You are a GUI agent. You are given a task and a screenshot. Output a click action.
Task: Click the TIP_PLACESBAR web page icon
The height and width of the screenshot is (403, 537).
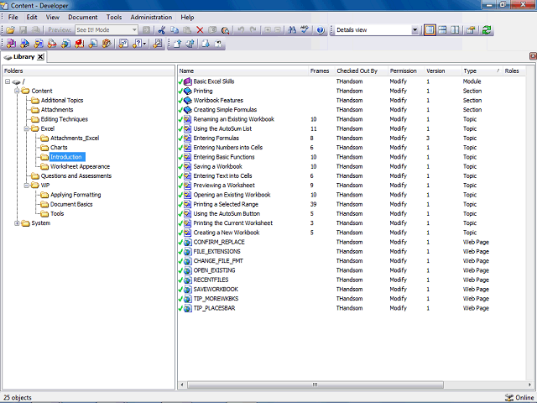[188, 308]
